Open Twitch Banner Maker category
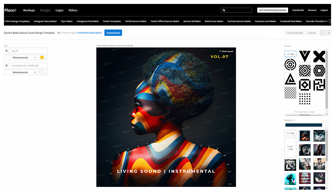The height and width of the screenshot is (196, 335). tap(136, 21)
